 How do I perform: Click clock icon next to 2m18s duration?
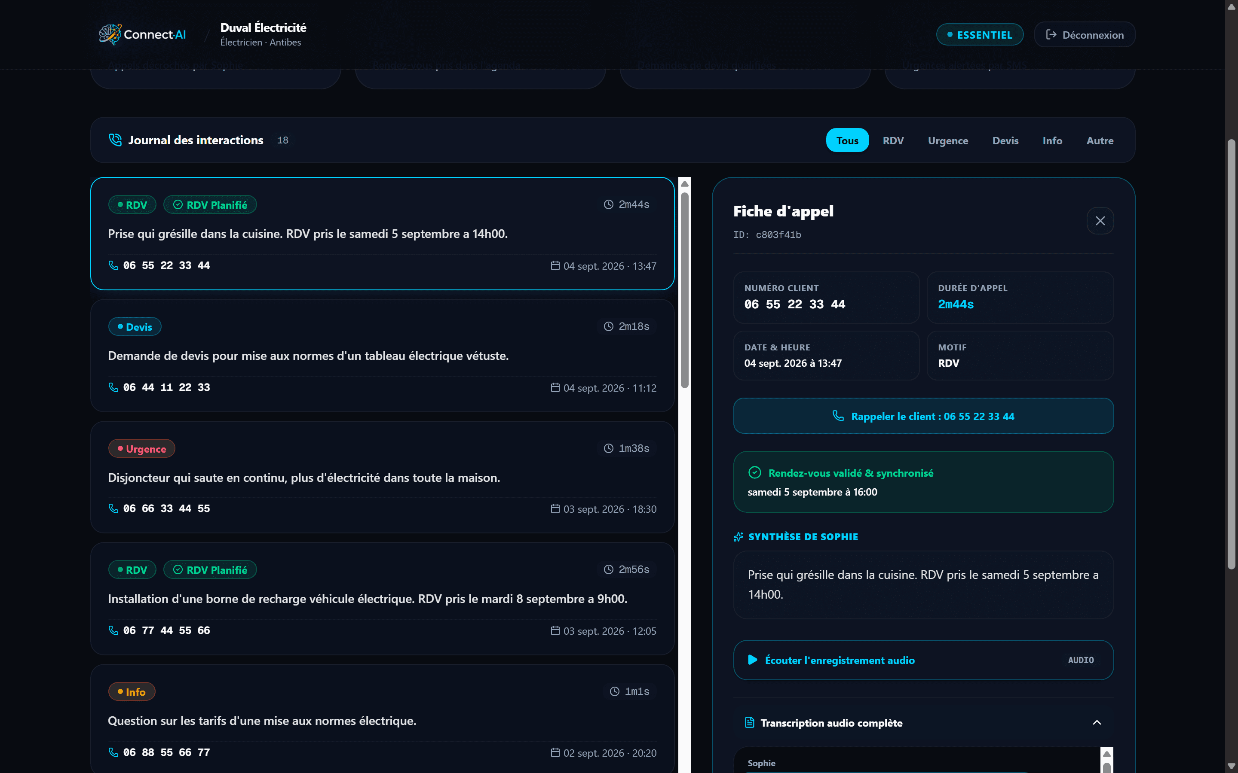[608, 326]
